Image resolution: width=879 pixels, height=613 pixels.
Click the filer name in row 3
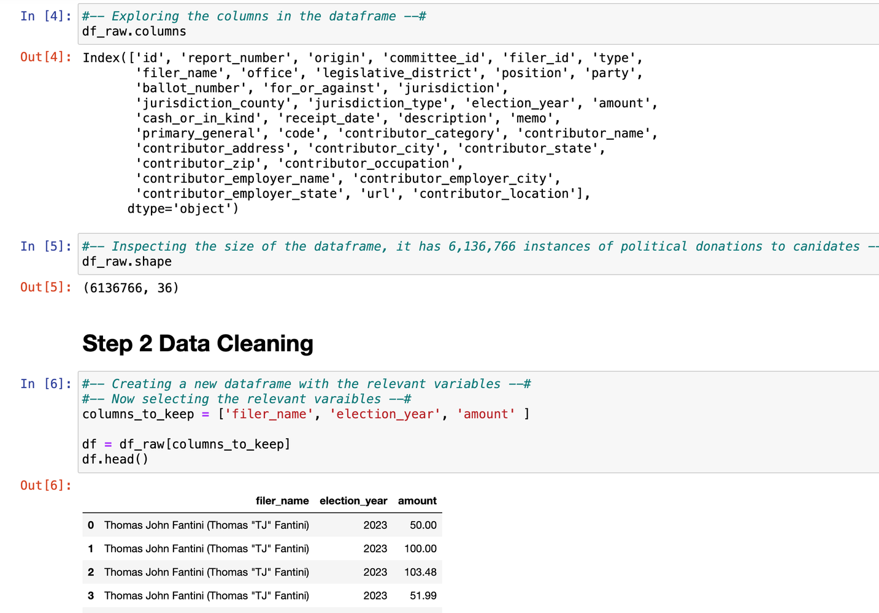pyautogui.click(x=207, y=596)
